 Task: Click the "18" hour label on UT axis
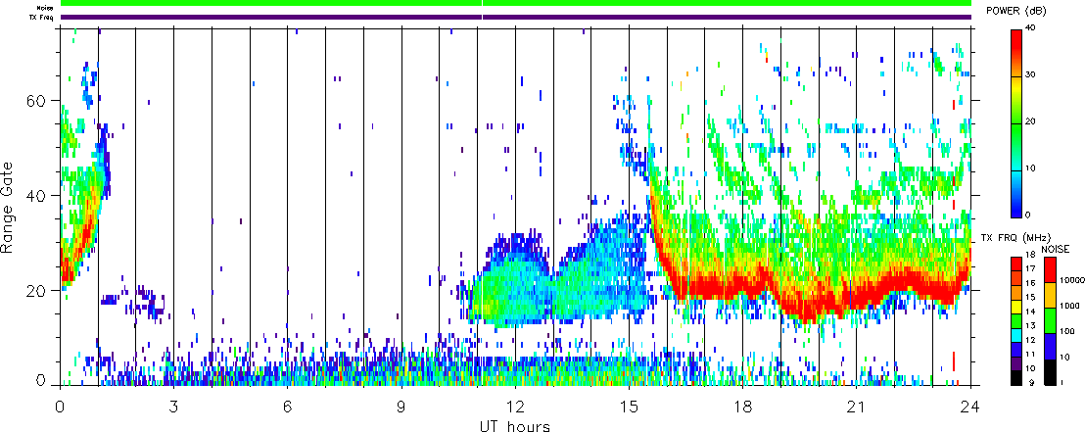click(743, 406)
